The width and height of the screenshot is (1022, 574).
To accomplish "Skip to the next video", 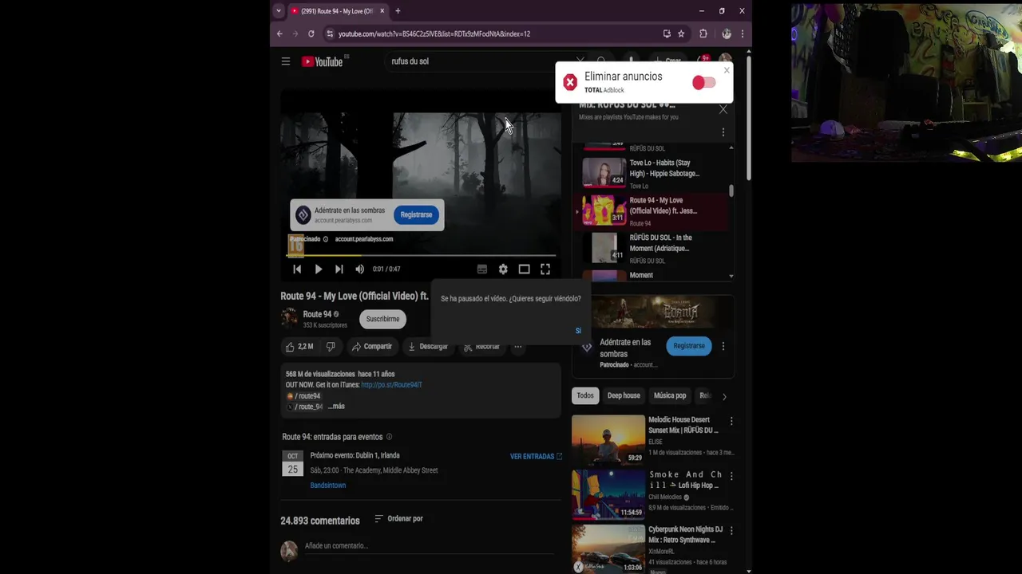I will point(339,269).
